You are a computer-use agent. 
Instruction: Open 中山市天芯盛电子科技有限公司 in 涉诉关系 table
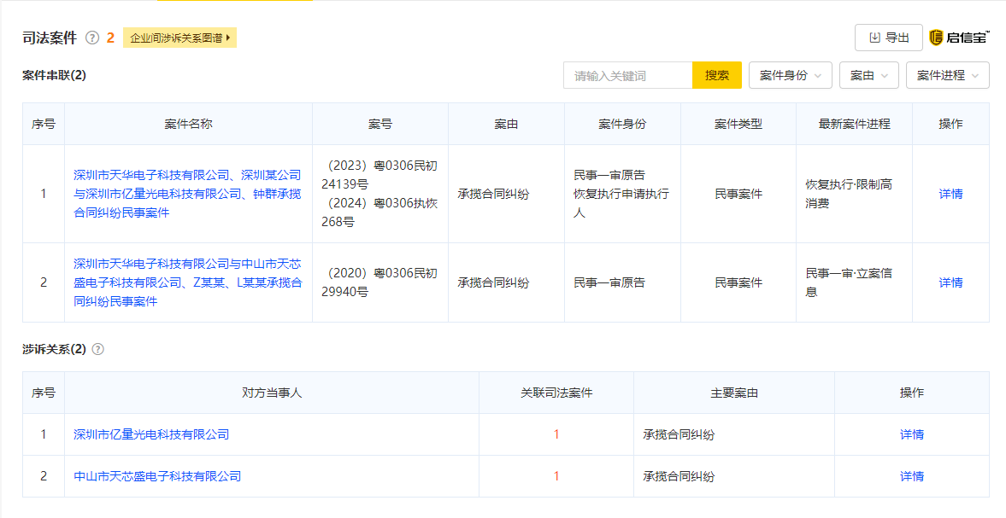click(x=157, y=476)
